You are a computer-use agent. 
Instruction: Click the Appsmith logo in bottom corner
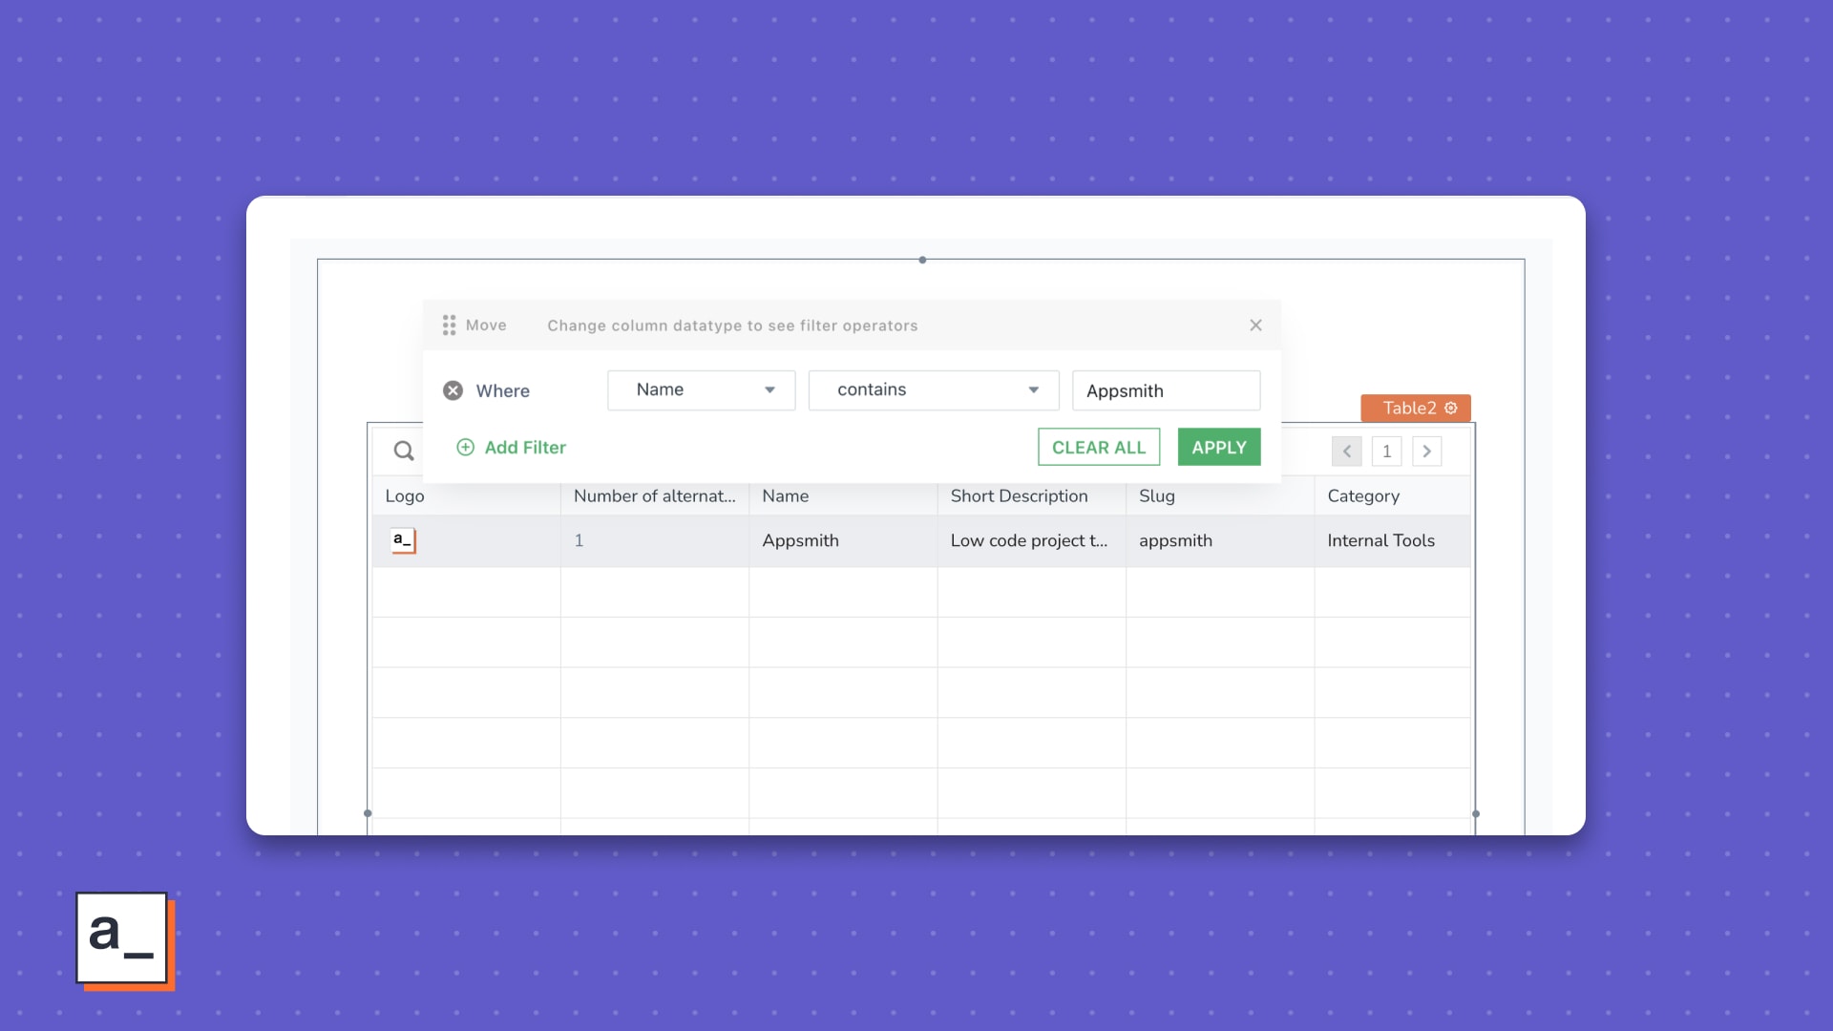point(122,937)
